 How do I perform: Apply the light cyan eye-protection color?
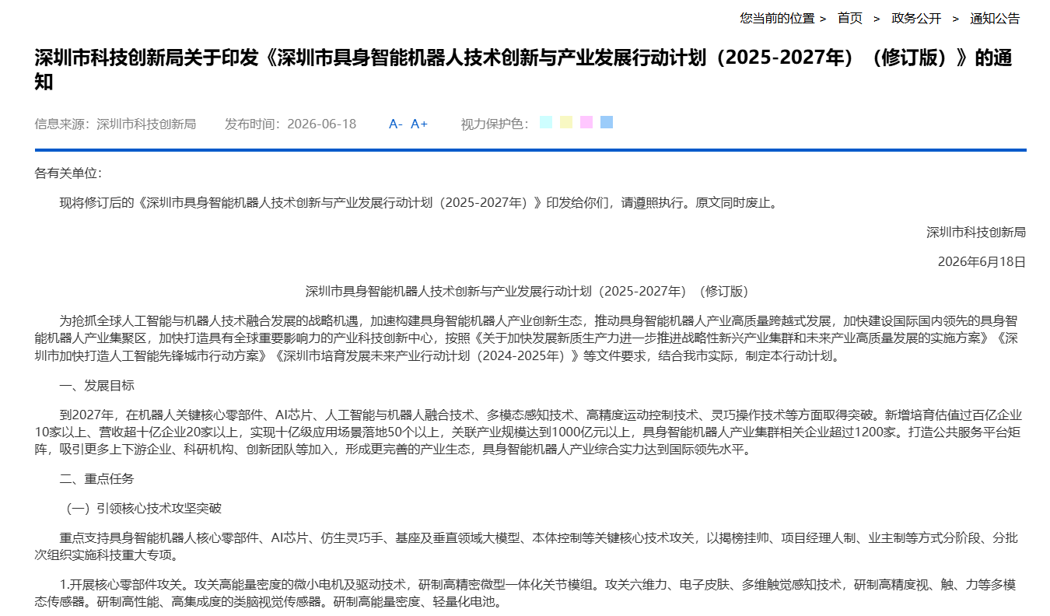pos(546,122)
